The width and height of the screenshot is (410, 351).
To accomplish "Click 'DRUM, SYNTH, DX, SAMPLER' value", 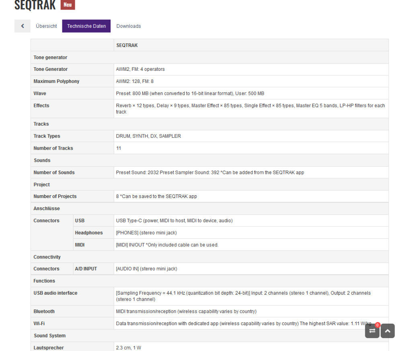I will (148, 136).
